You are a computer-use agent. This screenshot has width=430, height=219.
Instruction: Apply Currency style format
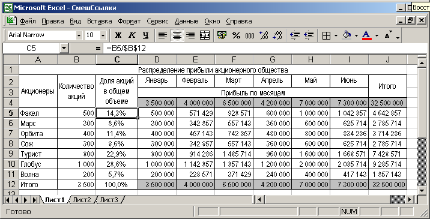[222, 35]
